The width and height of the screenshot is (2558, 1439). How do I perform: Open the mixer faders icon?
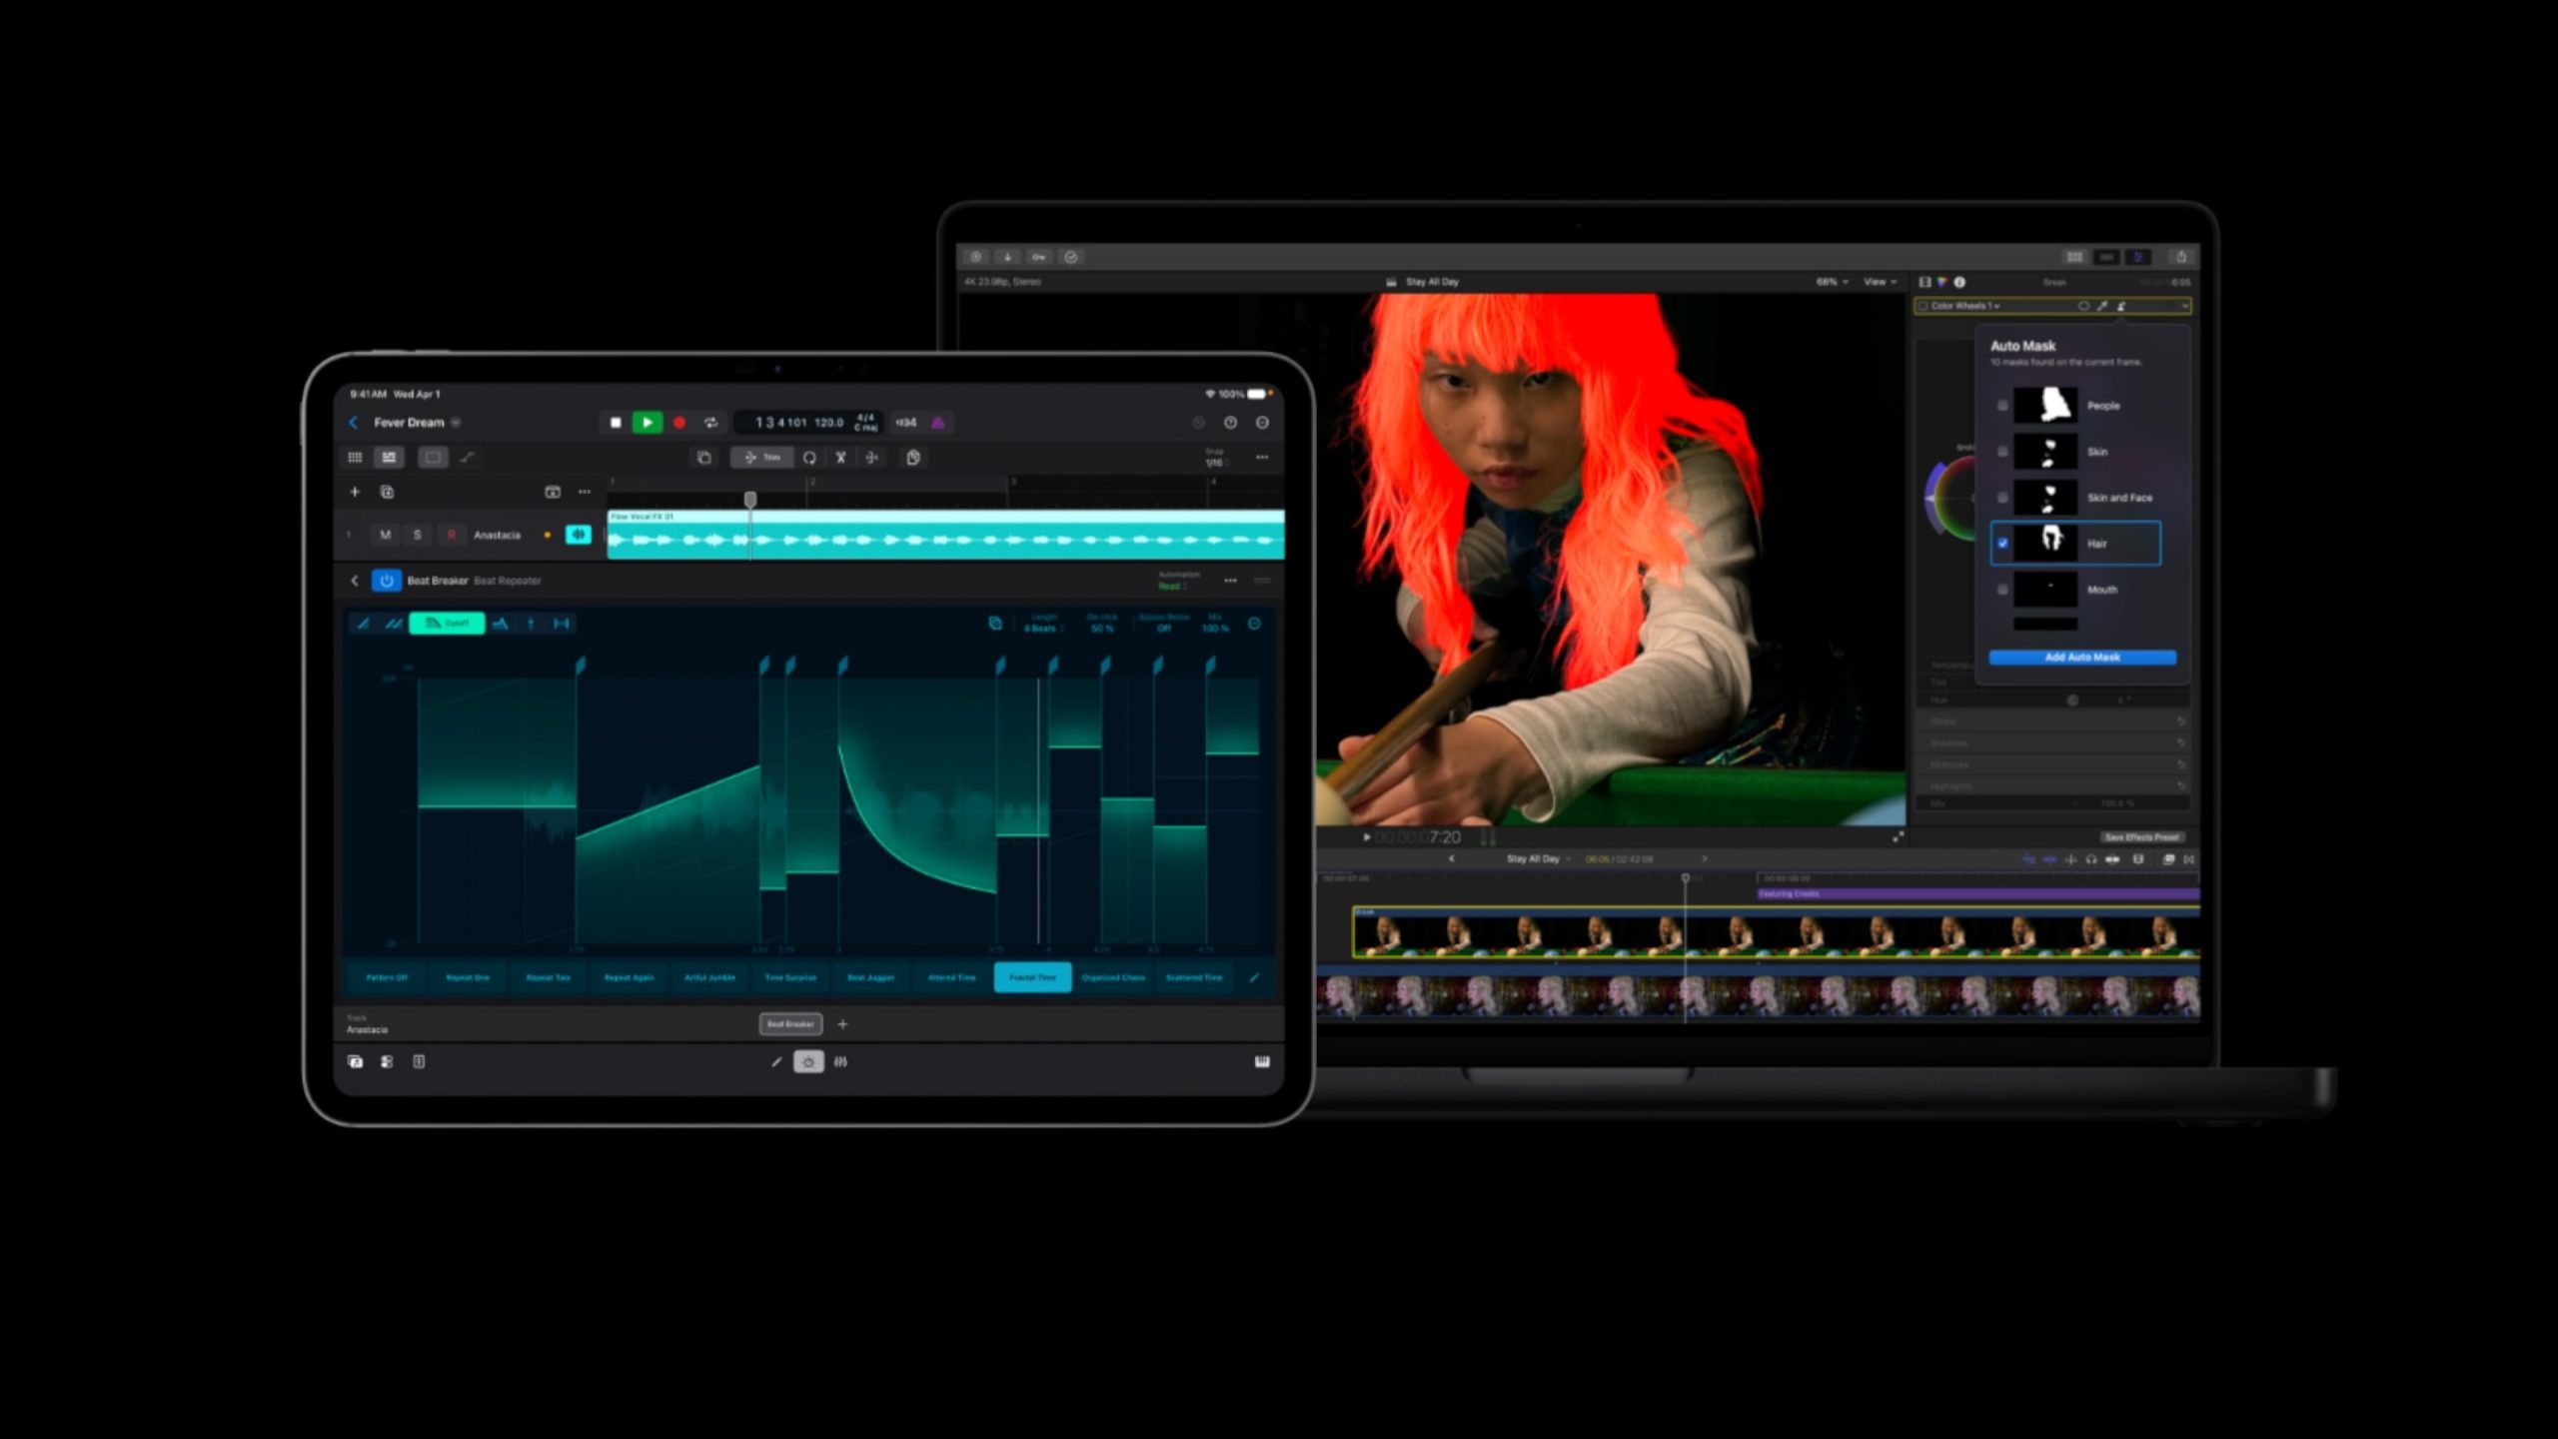[x=841, y=1062]
